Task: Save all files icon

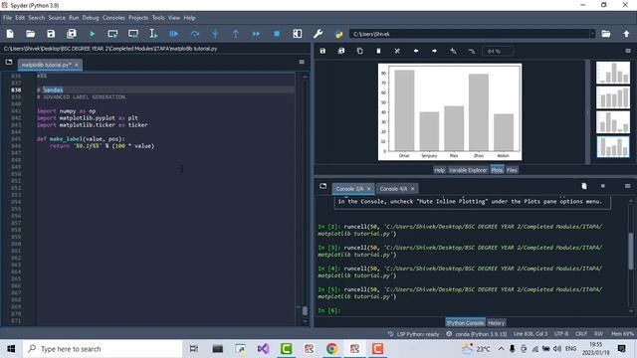Action: point(72,34)
